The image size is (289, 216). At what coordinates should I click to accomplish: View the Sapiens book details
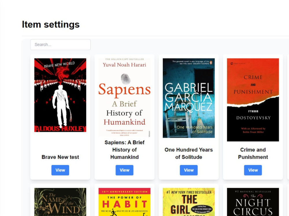(x=124, y=170)
